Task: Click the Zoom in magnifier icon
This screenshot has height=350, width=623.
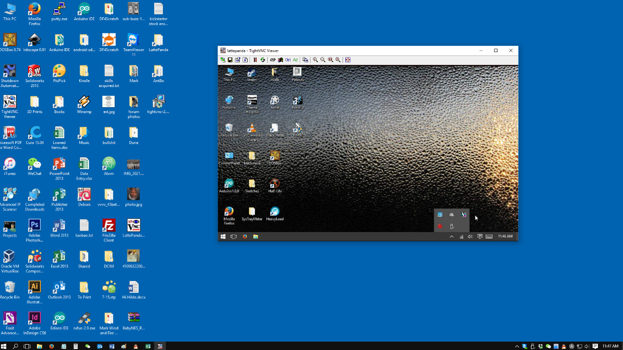Action: (x=315, y=60)
